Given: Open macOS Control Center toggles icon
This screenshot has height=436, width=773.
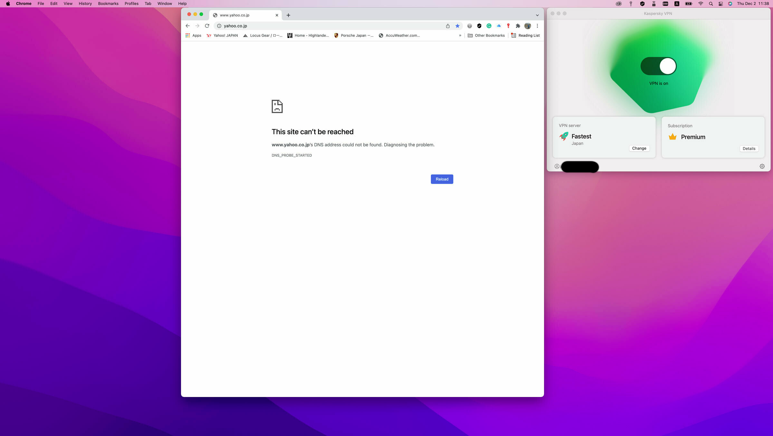Looking at the screenshot, I should click(721, 4).
